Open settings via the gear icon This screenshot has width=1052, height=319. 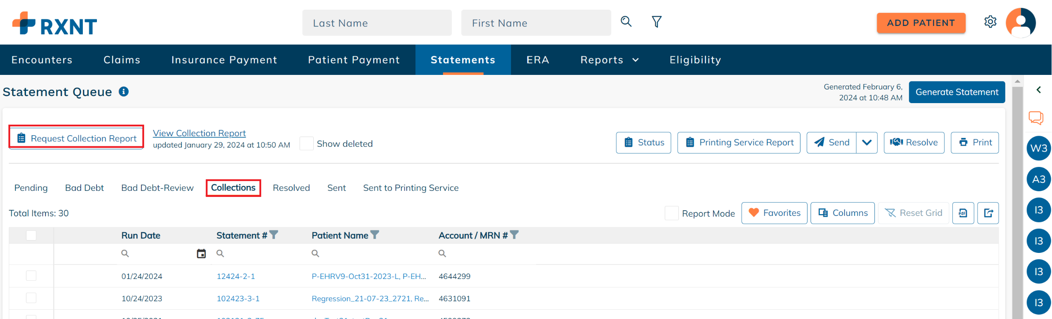click(990, 22)
